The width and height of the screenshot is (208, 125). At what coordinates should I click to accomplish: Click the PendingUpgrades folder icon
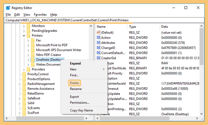pyautogui.click(x=28, y=31)
